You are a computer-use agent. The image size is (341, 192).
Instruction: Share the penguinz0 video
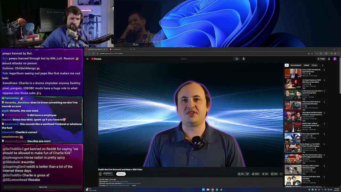coord(255,174)
